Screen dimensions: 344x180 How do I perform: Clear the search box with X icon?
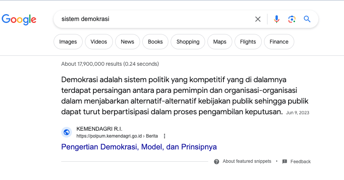[x=258, y=19]
